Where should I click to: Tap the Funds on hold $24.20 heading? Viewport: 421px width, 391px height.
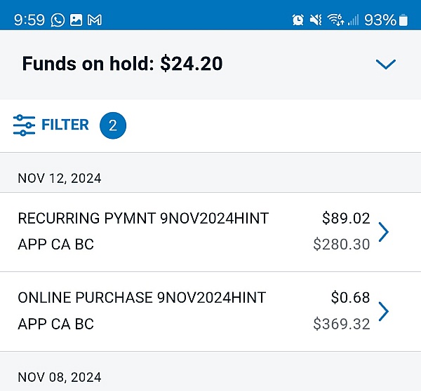click(x=122, y=64)
